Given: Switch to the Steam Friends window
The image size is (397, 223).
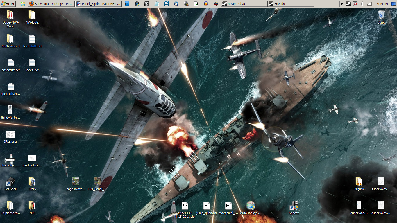Looking at the screenshot, I should (291, 4).
